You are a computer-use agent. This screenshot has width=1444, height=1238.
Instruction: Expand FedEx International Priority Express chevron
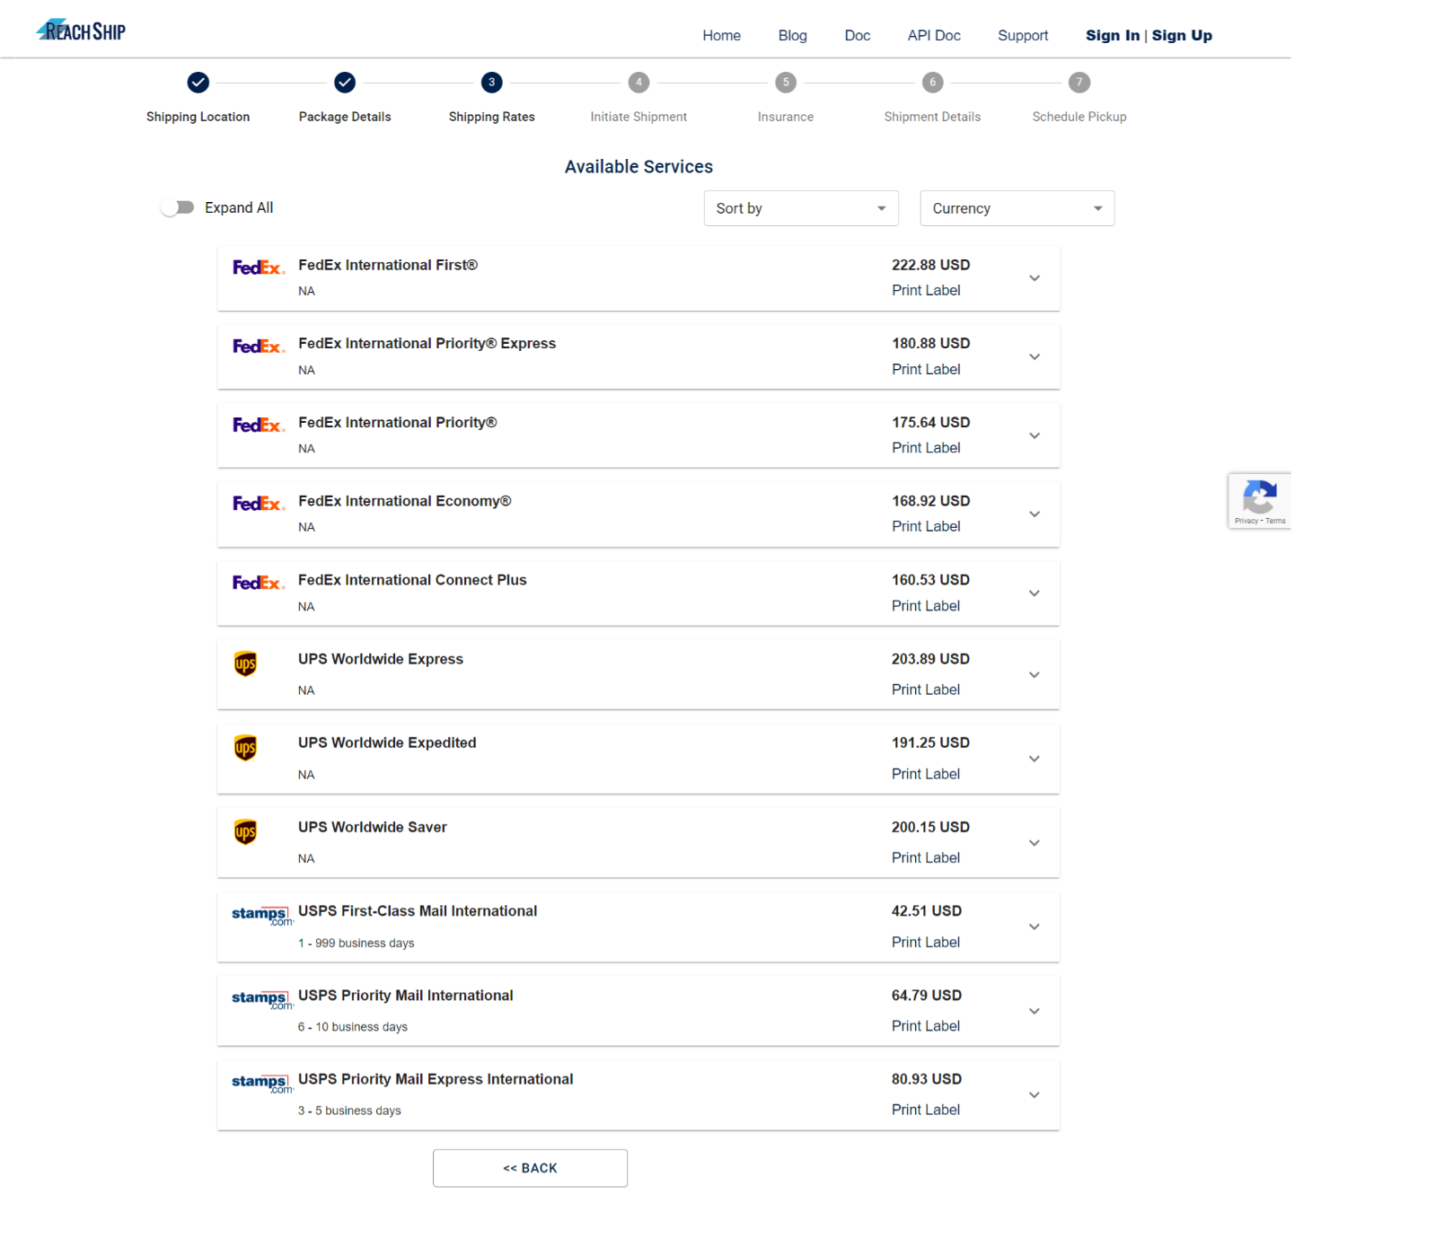coord(1035,357)
